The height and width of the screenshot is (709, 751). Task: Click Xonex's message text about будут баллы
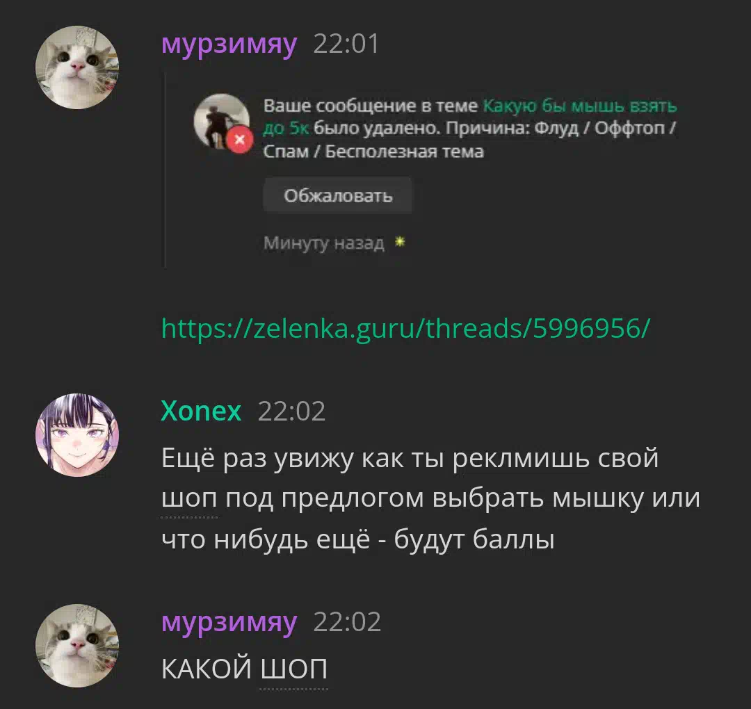[430, 498]
